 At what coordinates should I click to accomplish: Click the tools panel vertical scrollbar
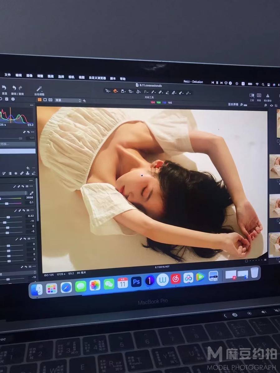pyautogui.click(x=37, y=199)
